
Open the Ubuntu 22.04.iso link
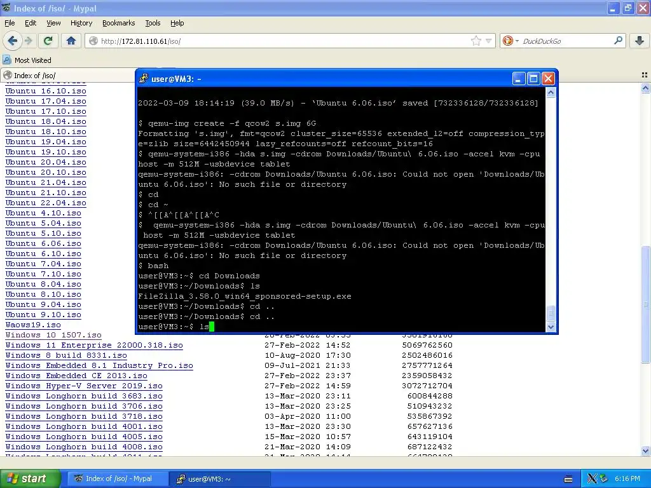pyautogui.click(x=46, y=203)
